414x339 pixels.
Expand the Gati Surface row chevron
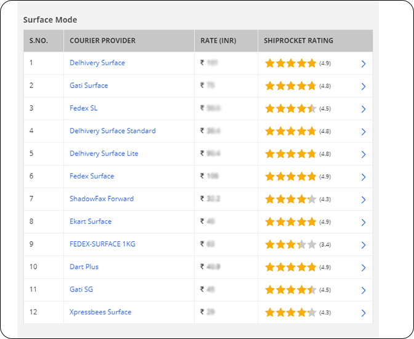point(364,86)
